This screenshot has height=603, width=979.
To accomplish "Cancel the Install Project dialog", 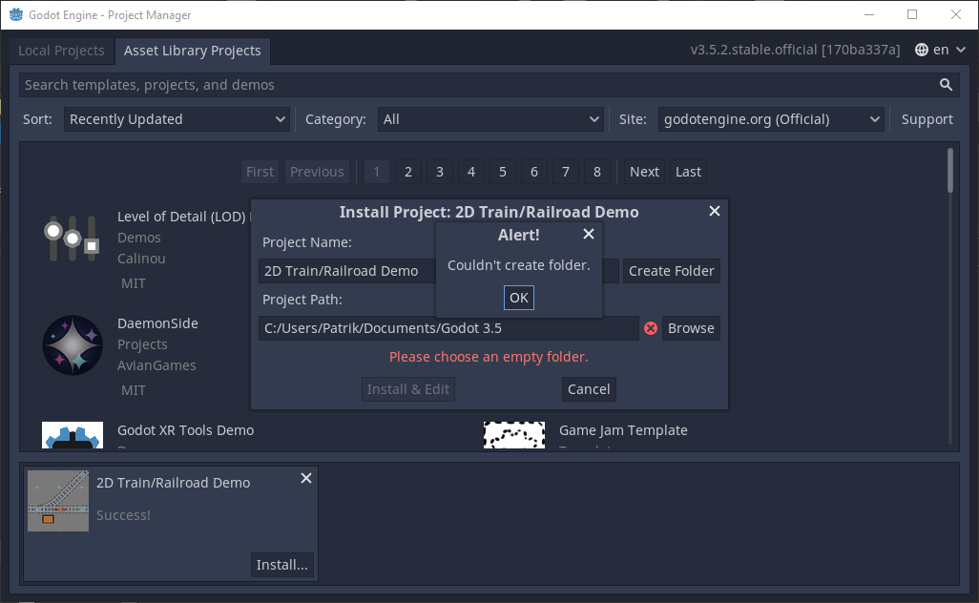I will pyautogui.click(x=589, y=389).
